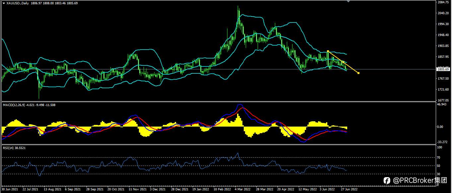Click the 2040.20 price scale value
Screen dimensions: 452x193
pyautogui.click(x=443, y=13)
